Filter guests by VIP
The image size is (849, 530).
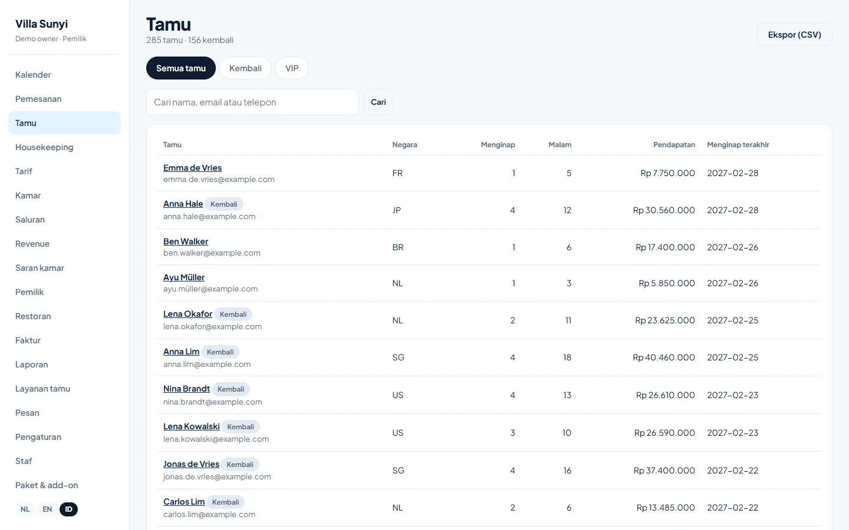(x=292, y=68)
